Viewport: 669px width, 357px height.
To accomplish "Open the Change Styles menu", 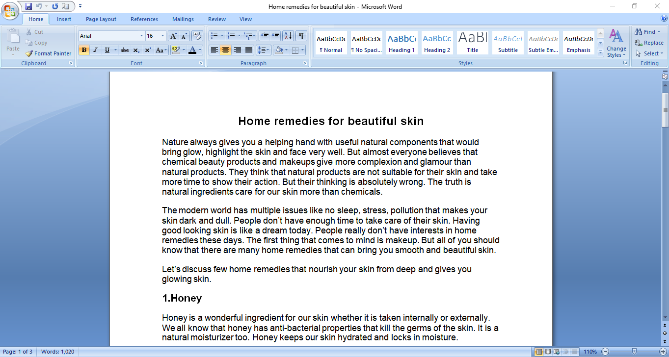I will 616,43.
